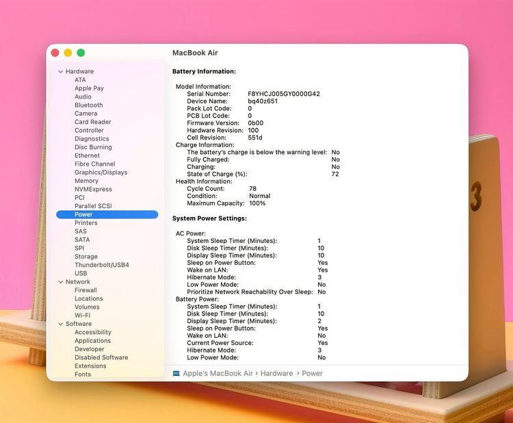Image resolution: width=513 pixels, height=423 pixels.
Task: Select Wi-Fi in the sidebar
Action: (83, 316)
